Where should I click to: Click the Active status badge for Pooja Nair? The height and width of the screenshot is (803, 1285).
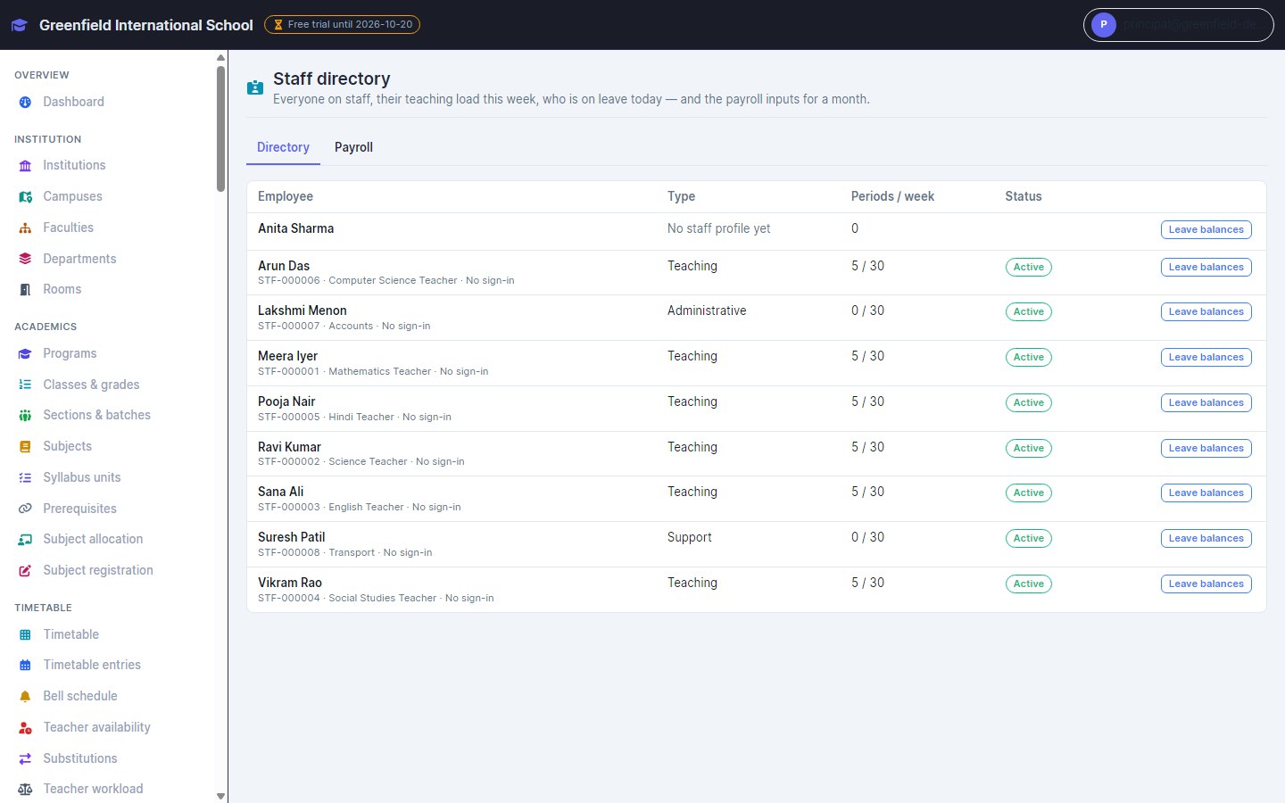[1028, 403]
